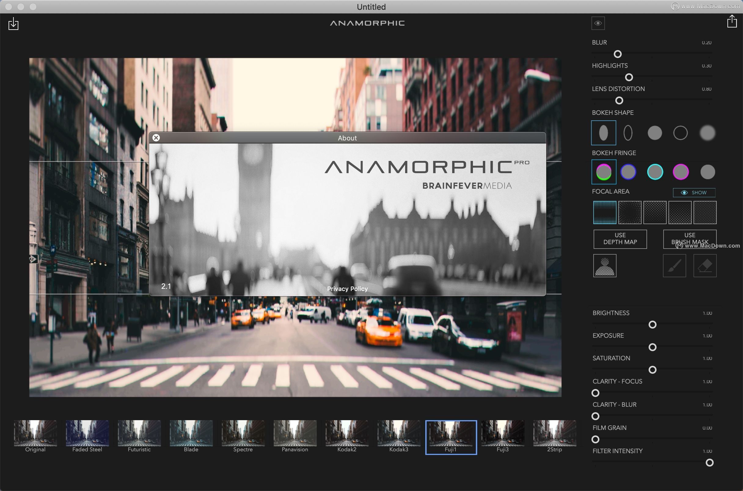Toggle the focal area SHOW button
This screenshot has height=491, width=743.
tap(694, 193)
